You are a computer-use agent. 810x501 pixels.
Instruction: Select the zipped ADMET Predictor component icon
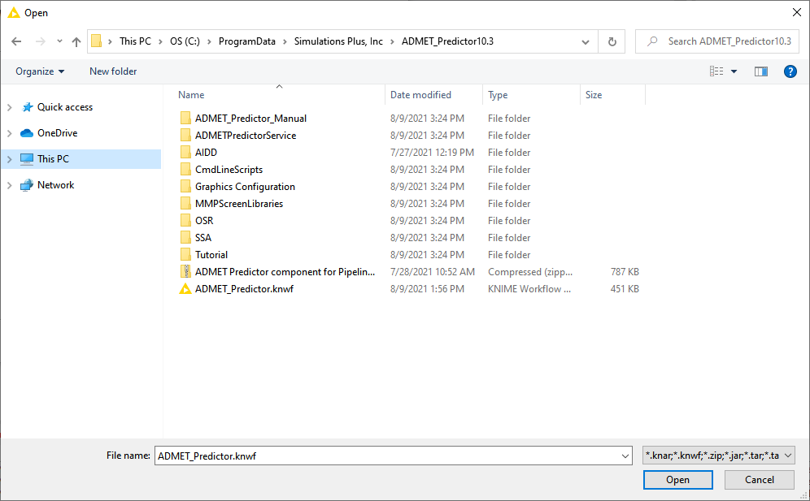click(x=185, y=272)
